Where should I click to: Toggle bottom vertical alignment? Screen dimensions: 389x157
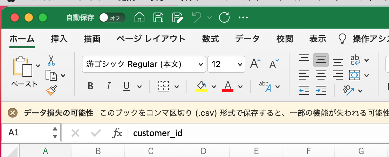point(337,62)
